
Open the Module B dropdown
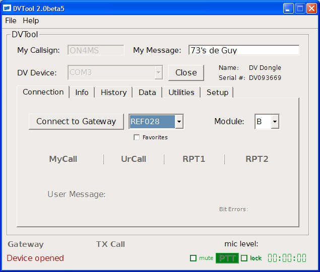click(x=267, y=122)
